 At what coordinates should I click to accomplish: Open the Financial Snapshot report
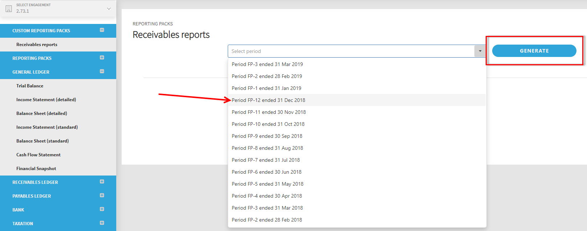pos(36,169)
